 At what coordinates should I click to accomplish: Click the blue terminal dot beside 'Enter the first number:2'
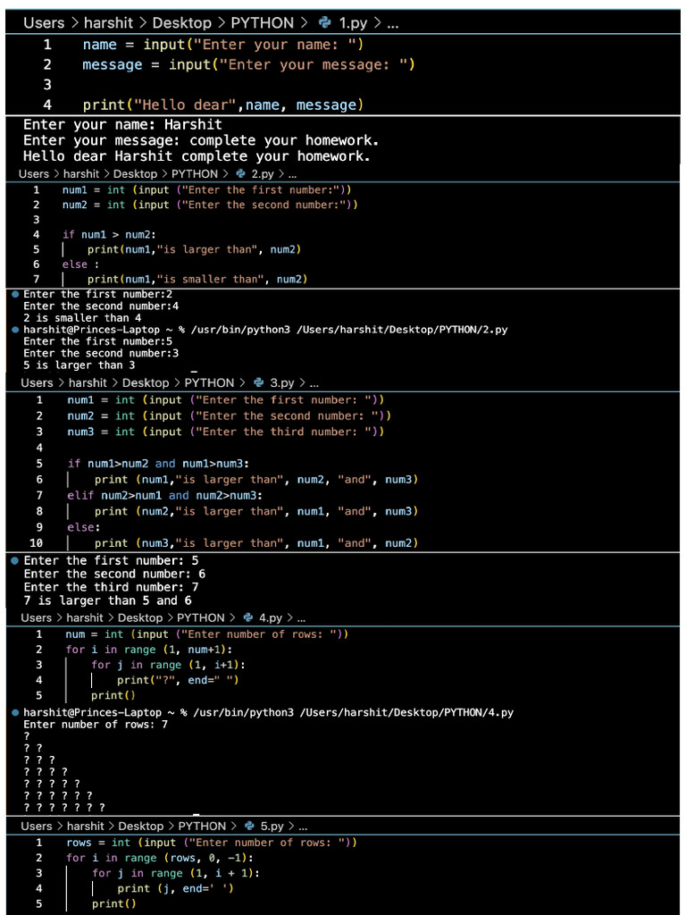point(15,294)
